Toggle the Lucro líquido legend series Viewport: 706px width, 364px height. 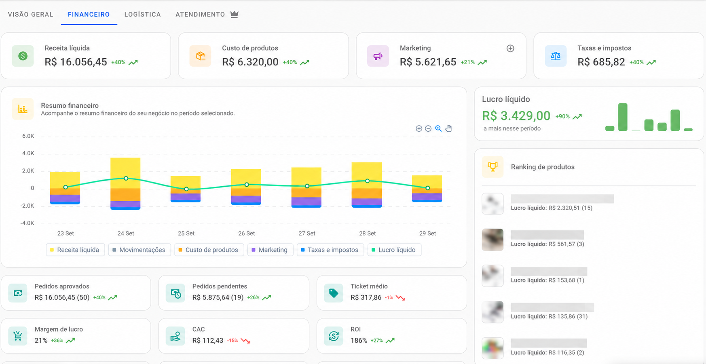[394, 250]
